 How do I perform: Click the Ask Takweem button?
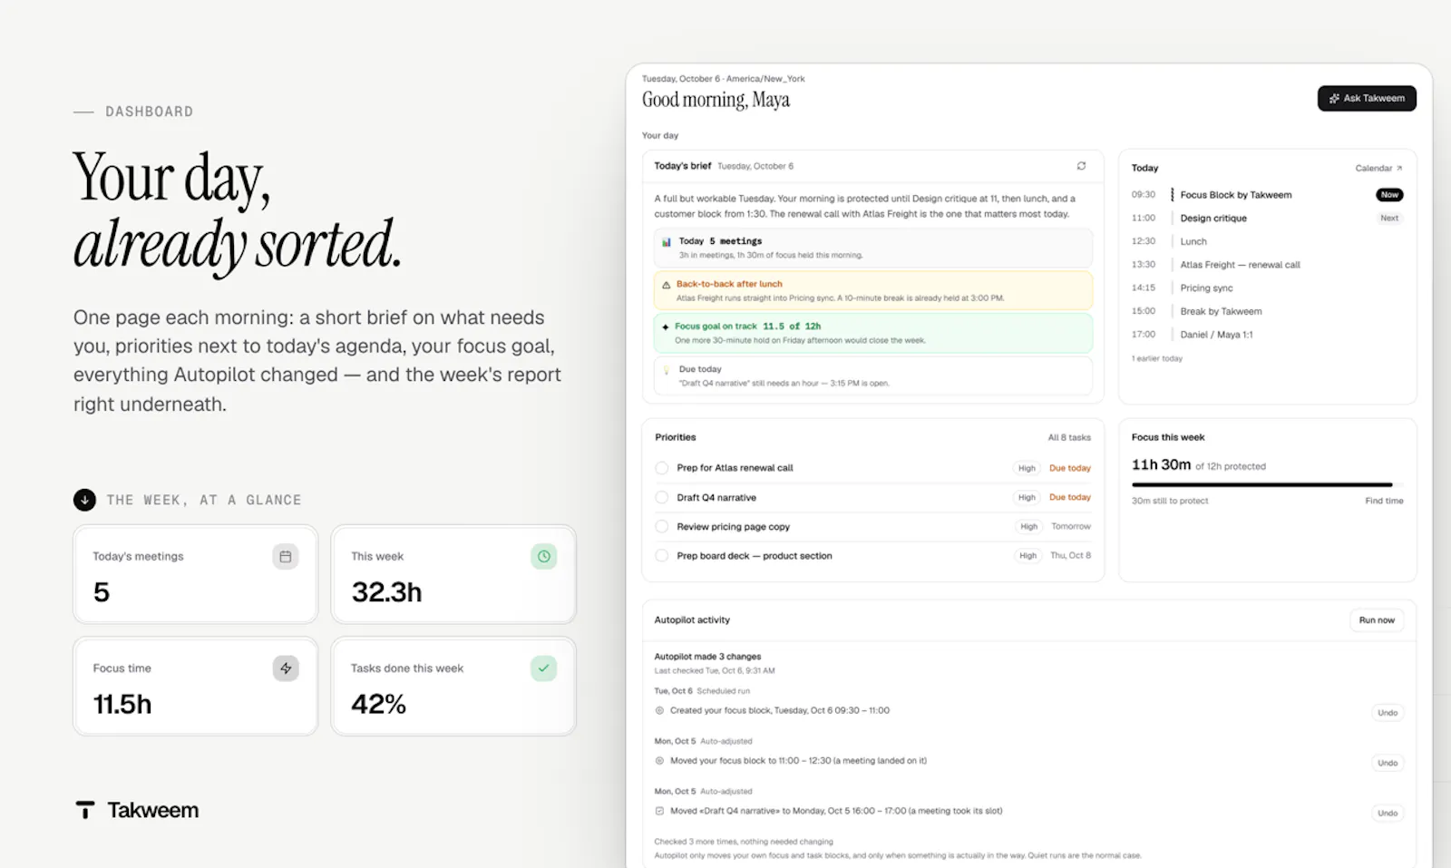(1367, 98)
